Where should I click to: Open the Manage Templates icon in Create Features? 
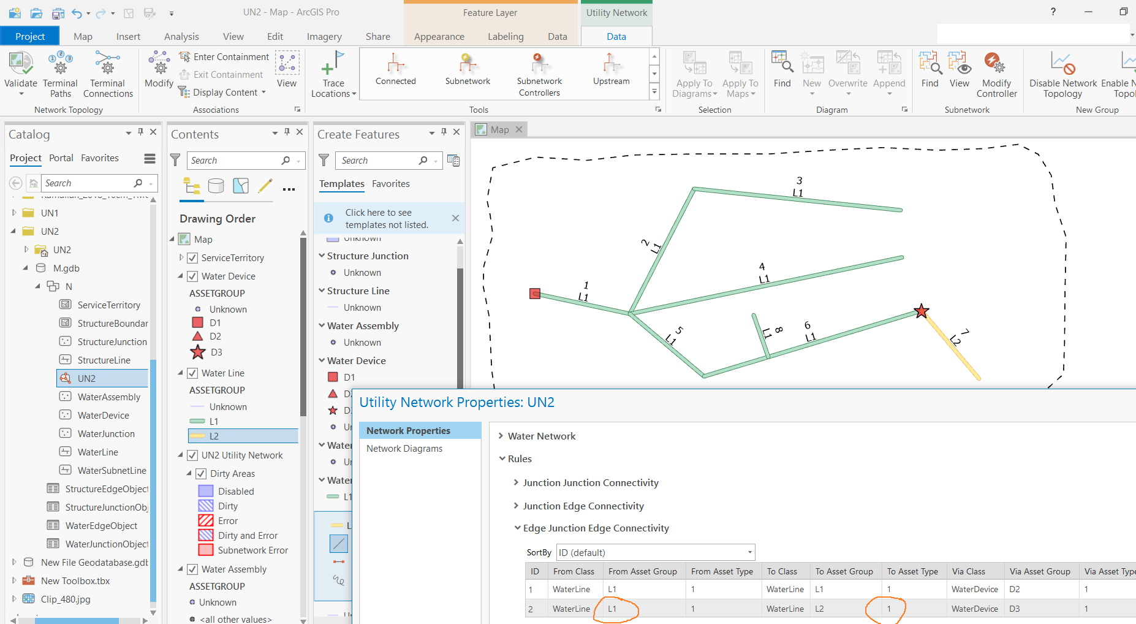coord(453,161)
